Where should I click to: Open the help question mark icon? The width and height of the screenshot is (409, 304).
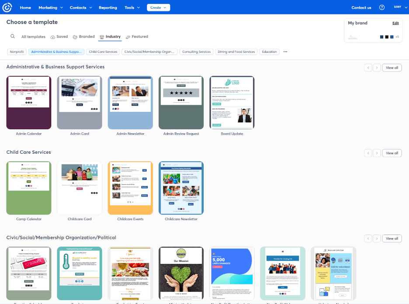(x=381, y=7)
